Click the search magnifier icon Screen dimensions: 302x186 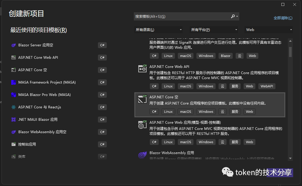click(233, 16)
